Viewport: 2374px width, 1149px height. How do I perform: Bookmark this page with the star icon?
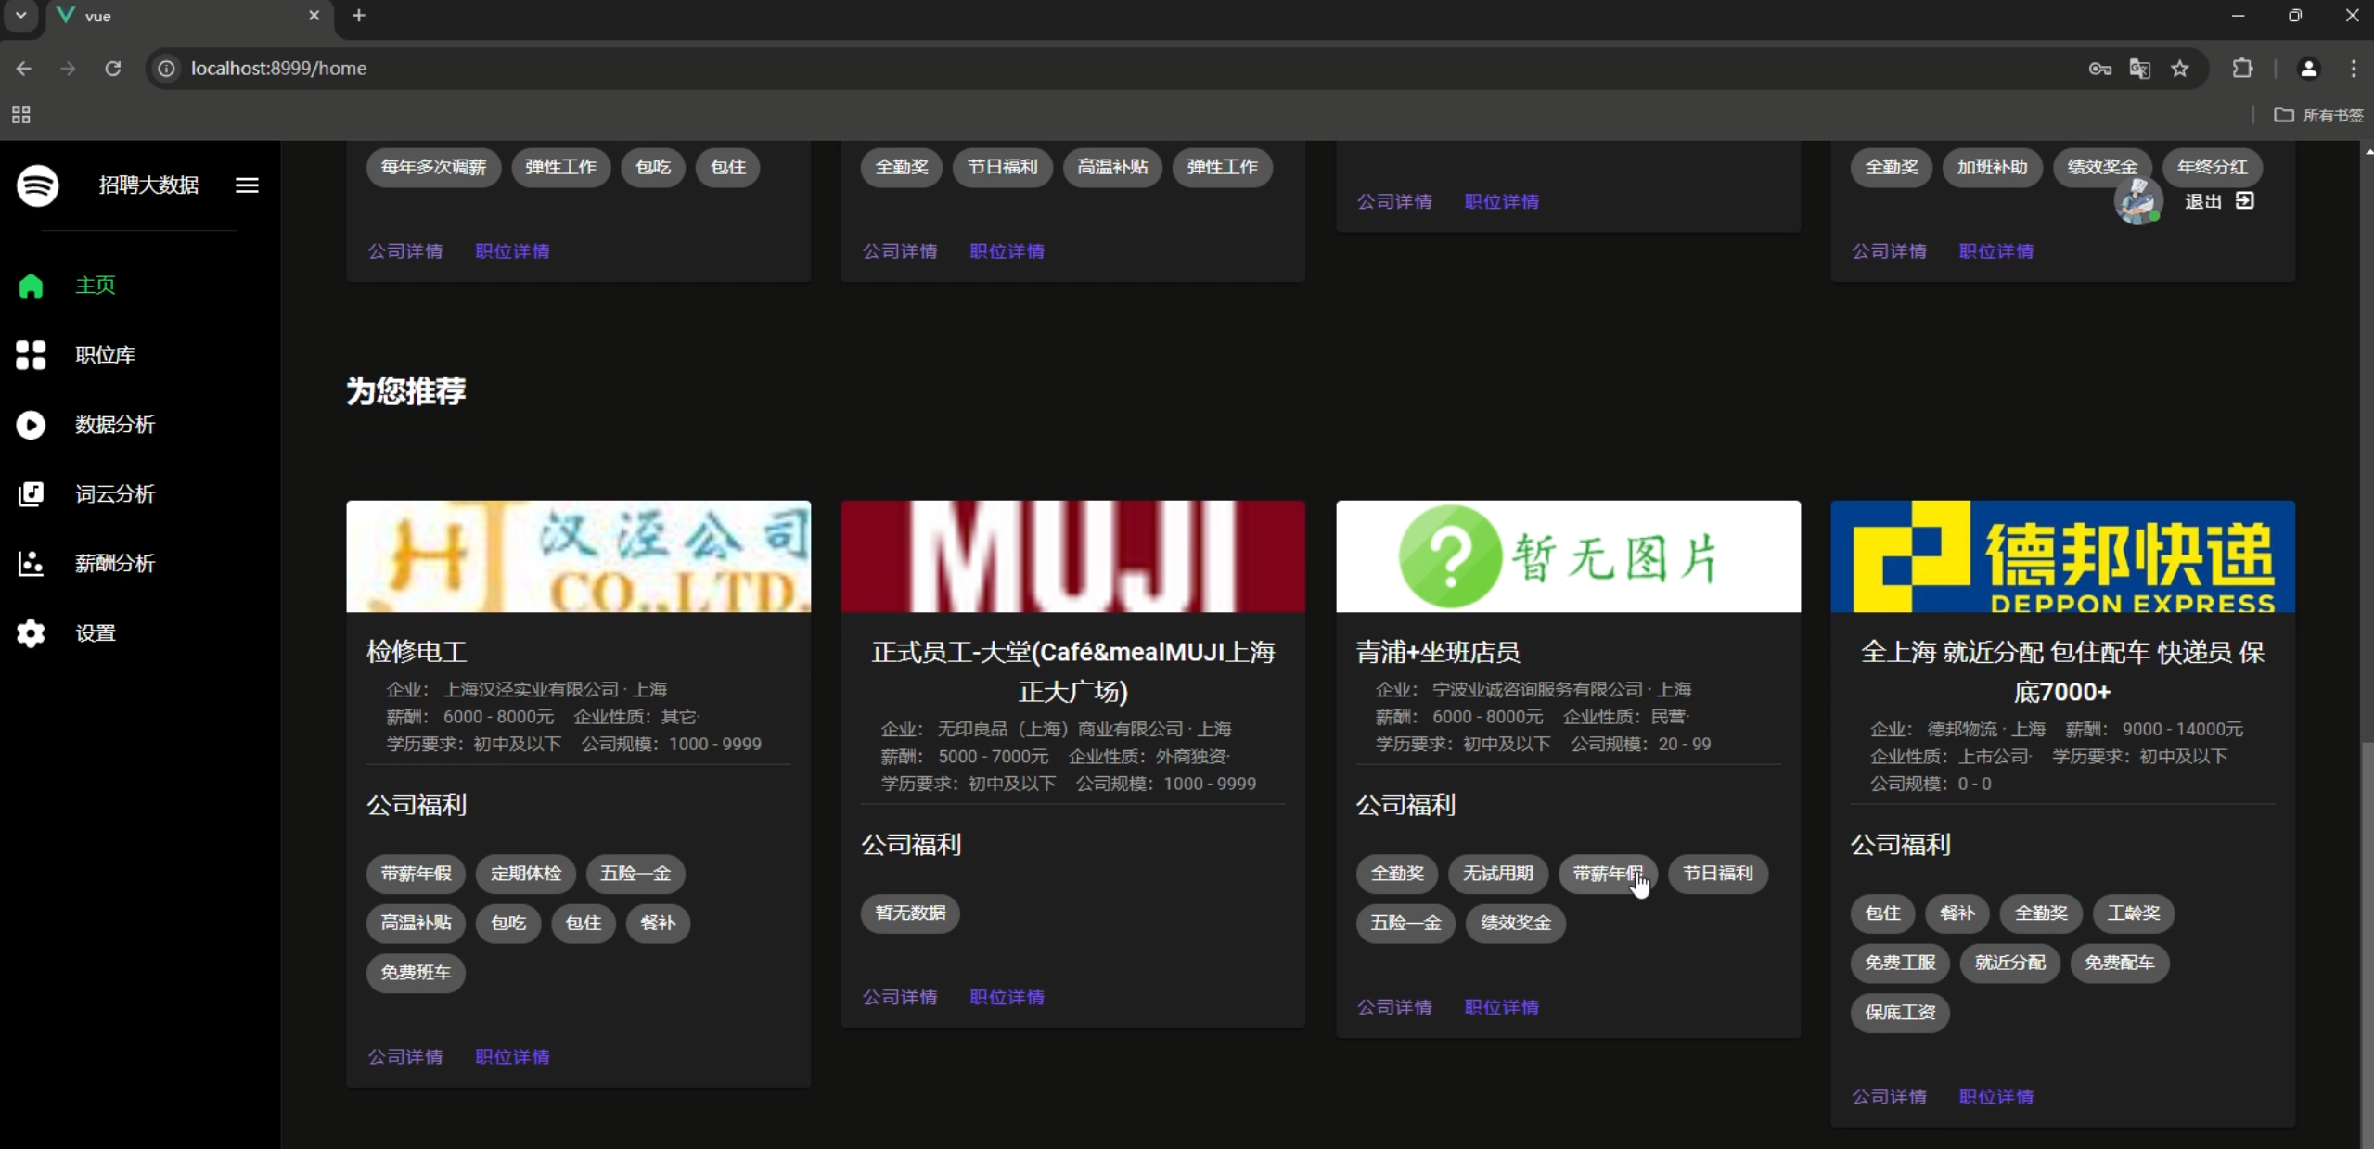[2179, 69]
